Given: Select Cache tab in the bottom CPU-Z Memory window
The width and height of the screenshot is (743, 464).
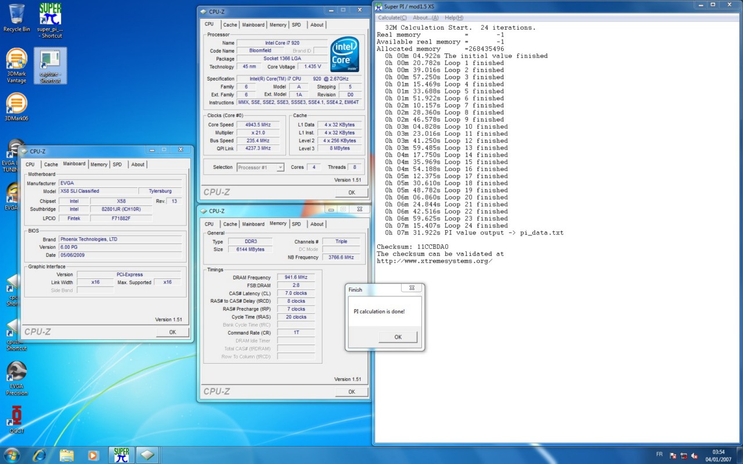Looking at the screenshot, I should pos(230,224).
